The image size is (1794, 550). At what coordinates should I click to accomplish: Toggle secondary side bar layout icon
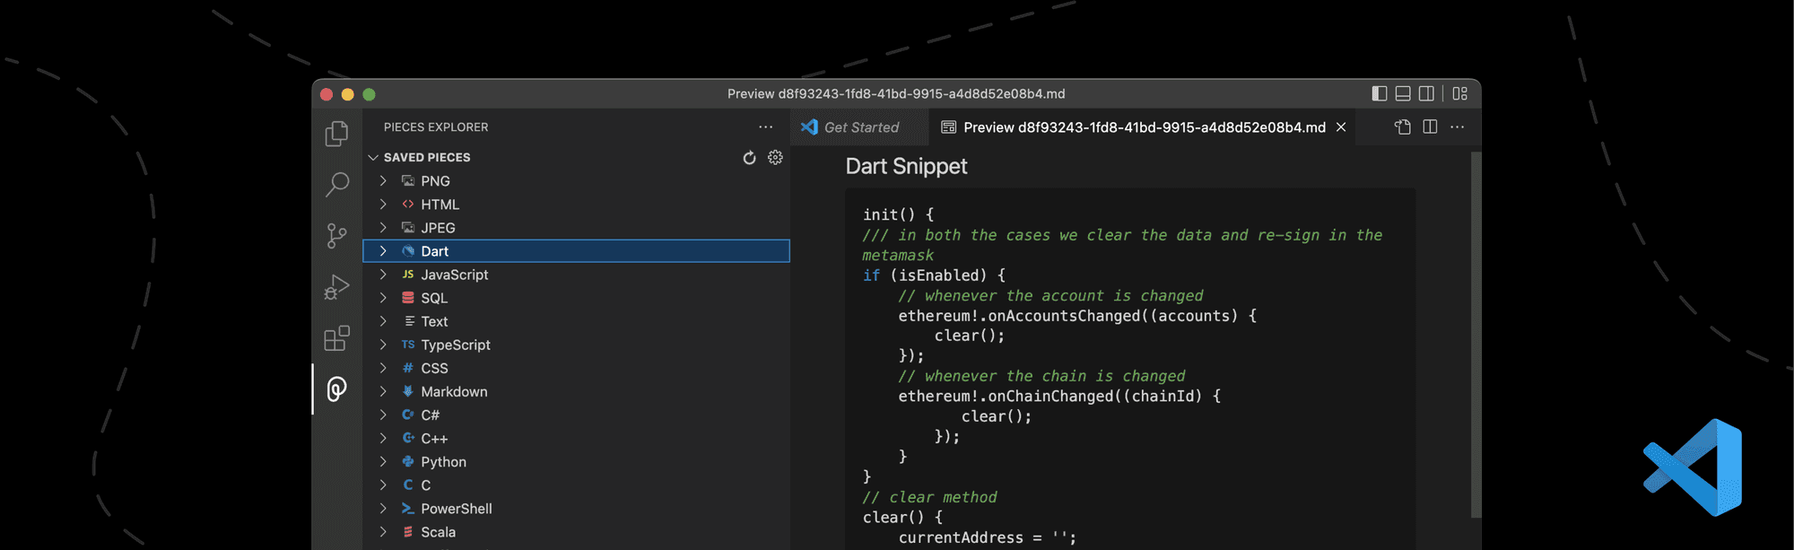[x=1426, y=93]
